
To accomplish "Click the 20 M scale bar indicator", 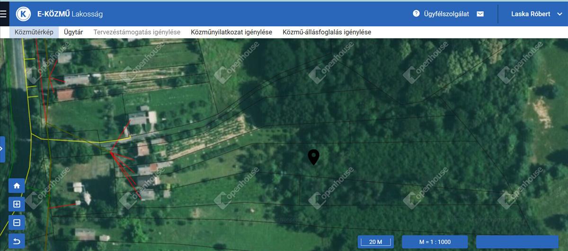I will [375, 242].
